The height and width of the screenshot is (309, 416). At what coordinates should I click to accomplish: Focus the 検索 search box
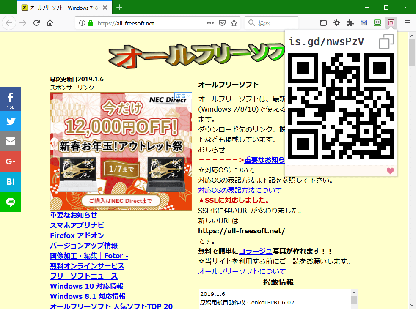(271, 23)
